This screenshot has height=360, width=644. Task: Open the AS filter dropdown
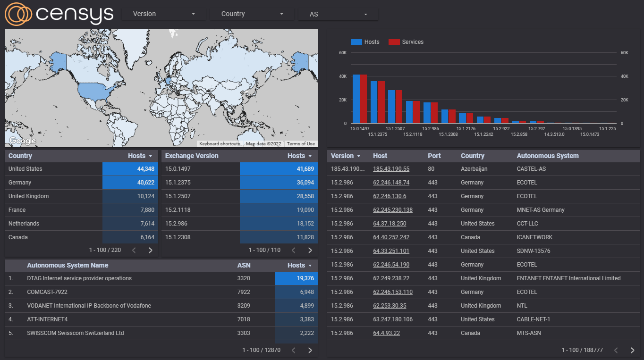coord(338,14)
